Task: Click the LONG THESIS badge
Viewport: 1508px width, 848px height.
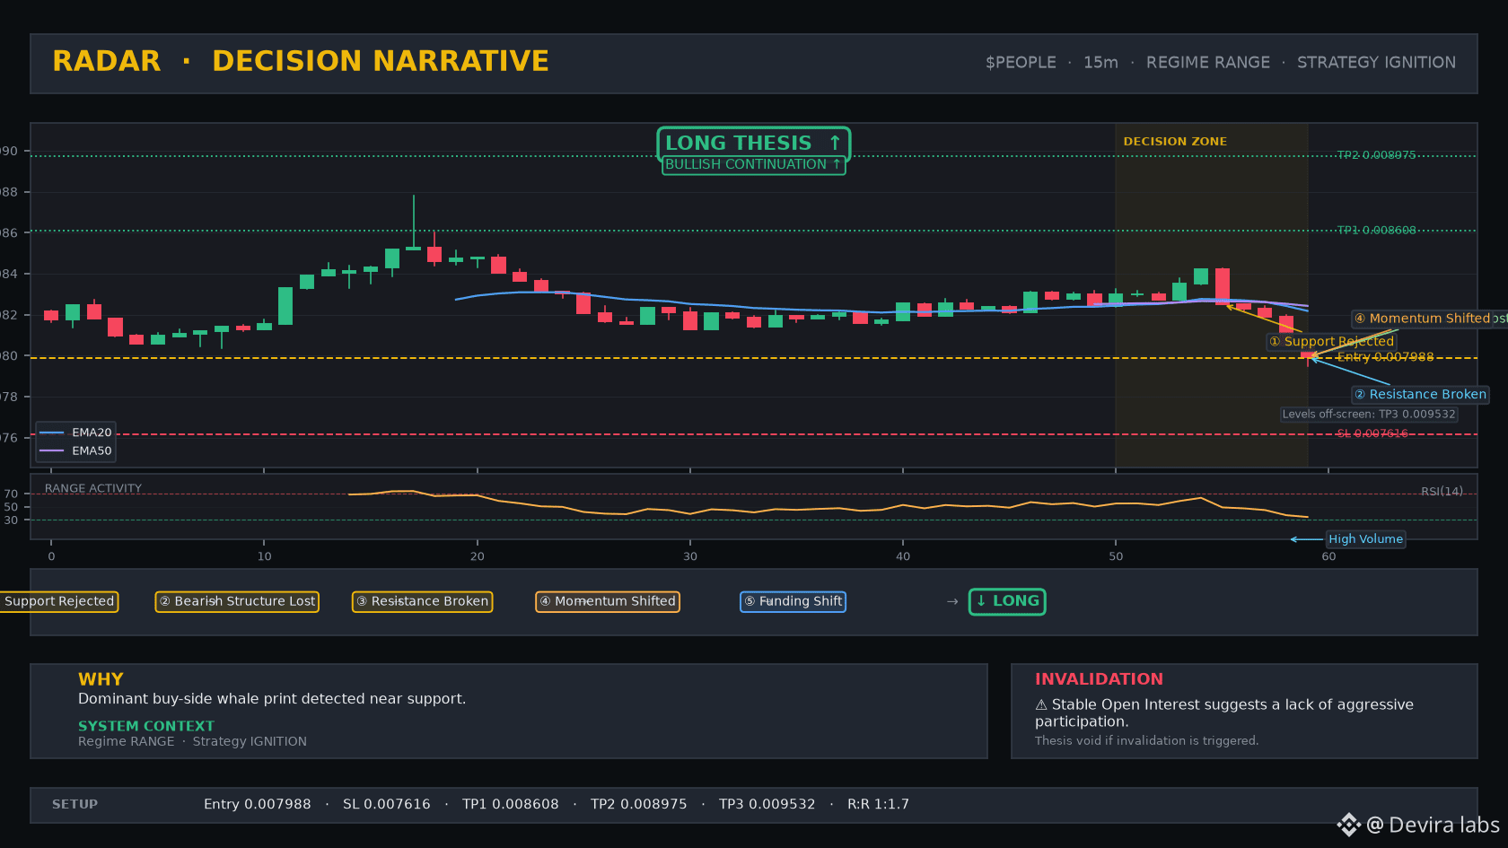Action: click(x=753, y=144)
